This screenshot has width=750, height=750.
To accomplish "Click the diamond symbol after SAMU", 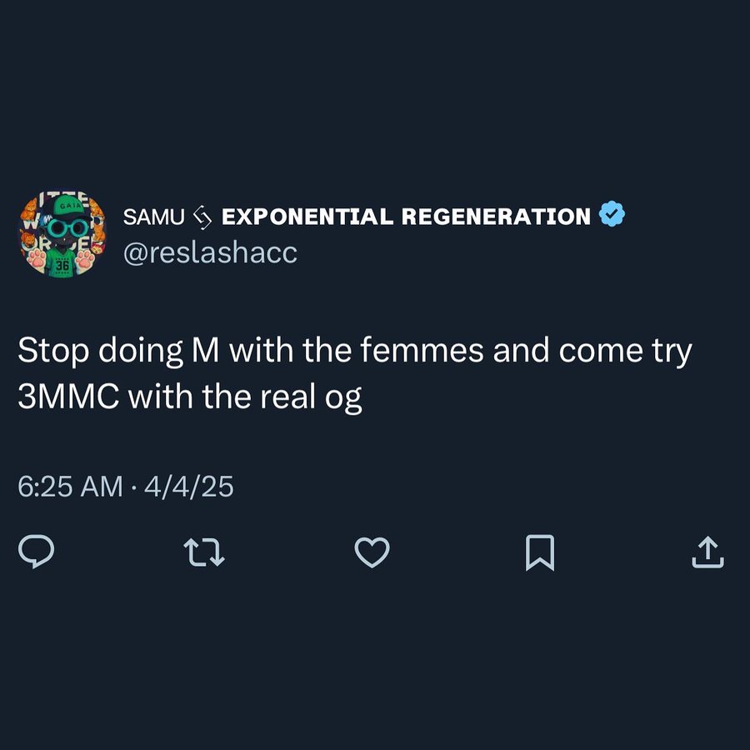I will click(203, 217).
